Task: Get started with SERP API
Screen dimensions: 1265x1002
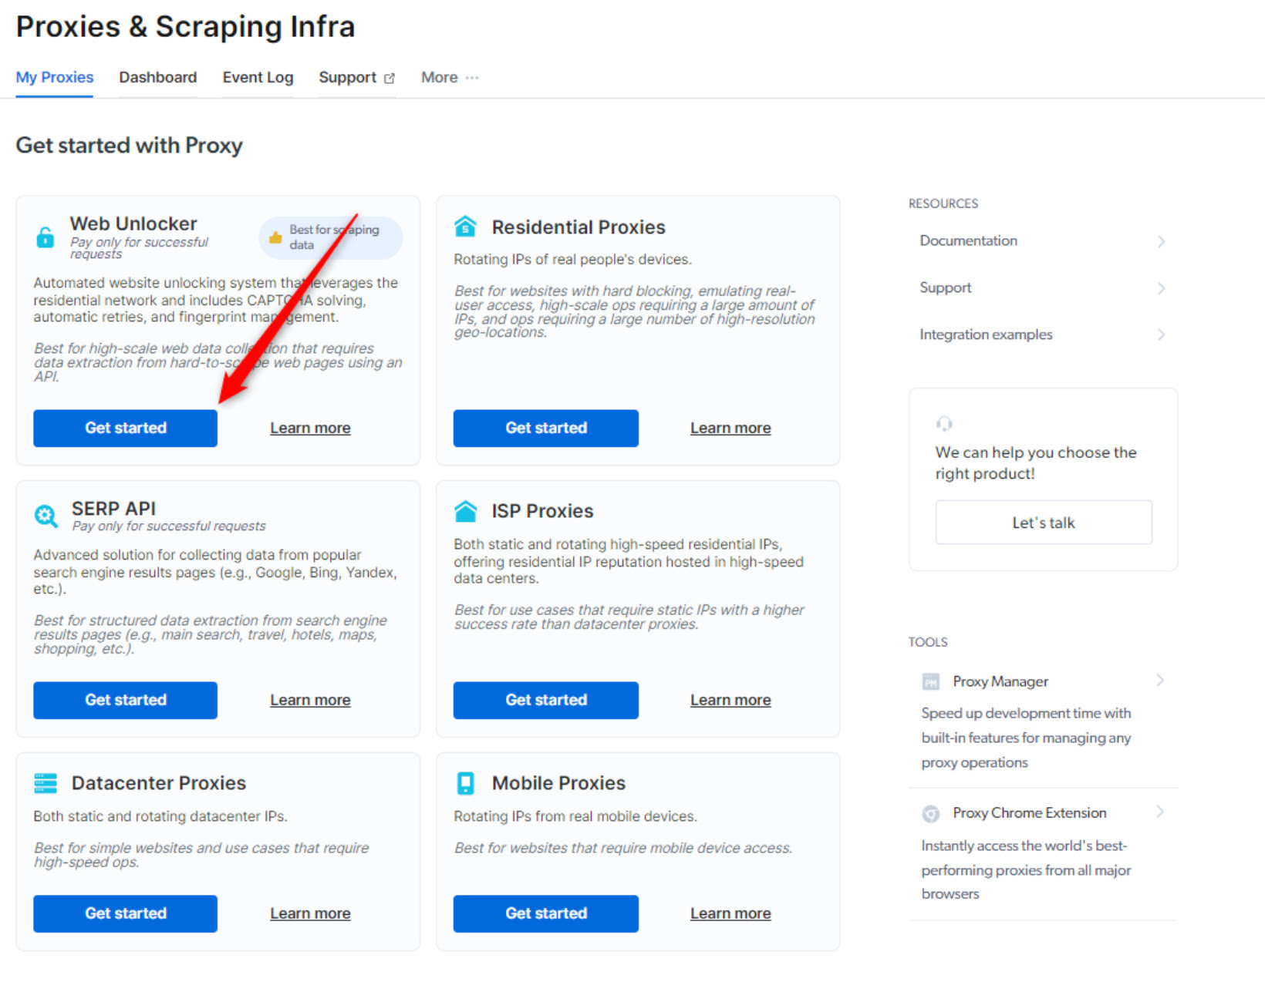Action: click(125, 700)
